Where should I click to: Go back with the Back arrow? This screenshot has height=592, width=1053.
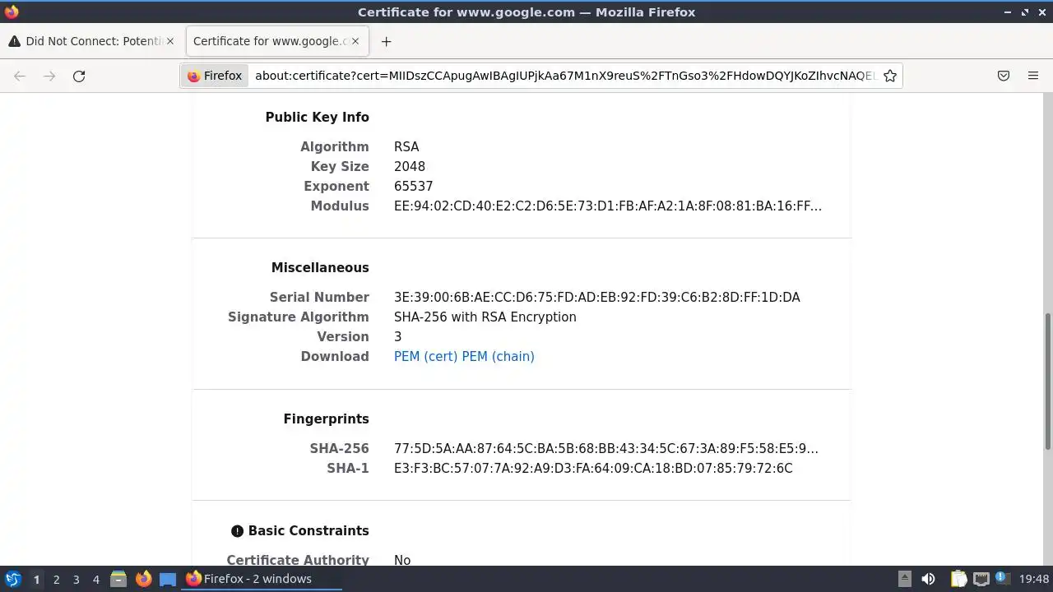click(x=20, y=76)
